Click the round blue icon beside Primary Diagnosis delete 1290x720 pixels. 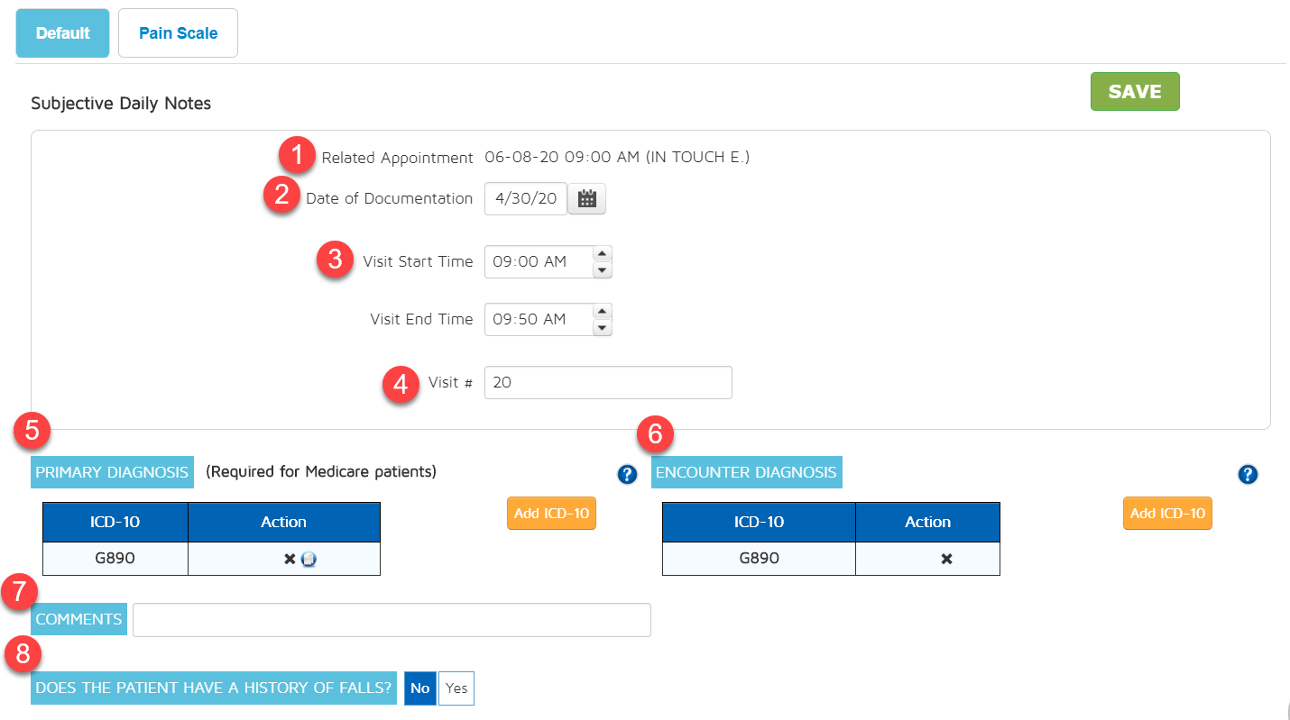point(309,560)
